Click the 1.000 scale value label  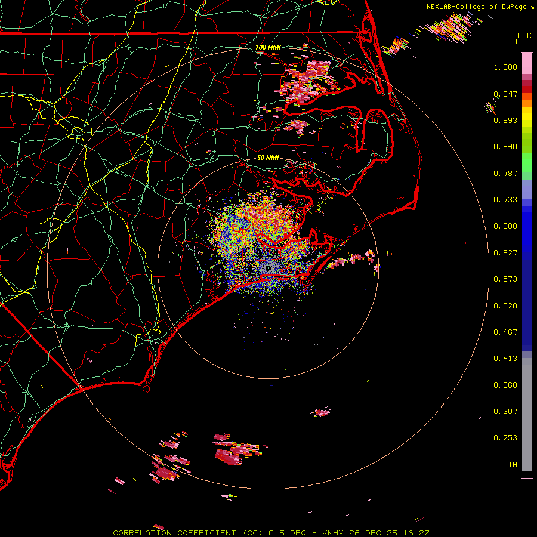click(505, 67)
